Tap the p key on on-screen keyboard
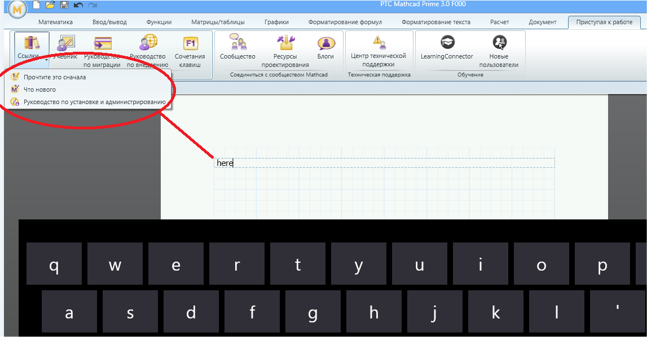Image resolution: width=647 pixels, height=337 pixels. click(602, 264)
